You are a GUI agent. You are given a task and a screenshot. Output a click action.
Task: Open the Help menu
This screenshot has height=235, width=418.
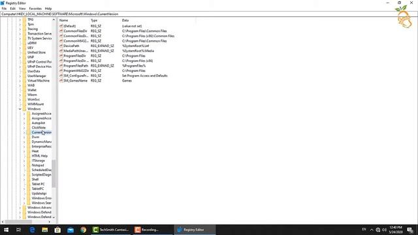48,8
